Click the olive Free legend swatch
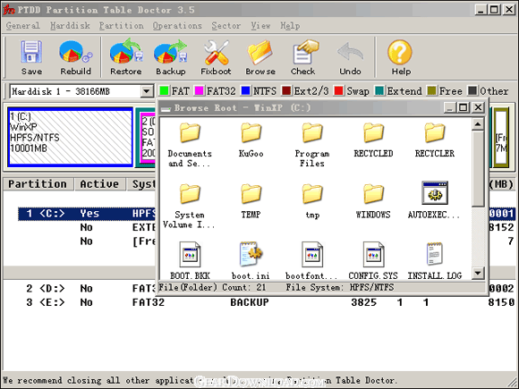Image resolution: width=519 pixels, height=389 pixels. [x=431, y=90]
